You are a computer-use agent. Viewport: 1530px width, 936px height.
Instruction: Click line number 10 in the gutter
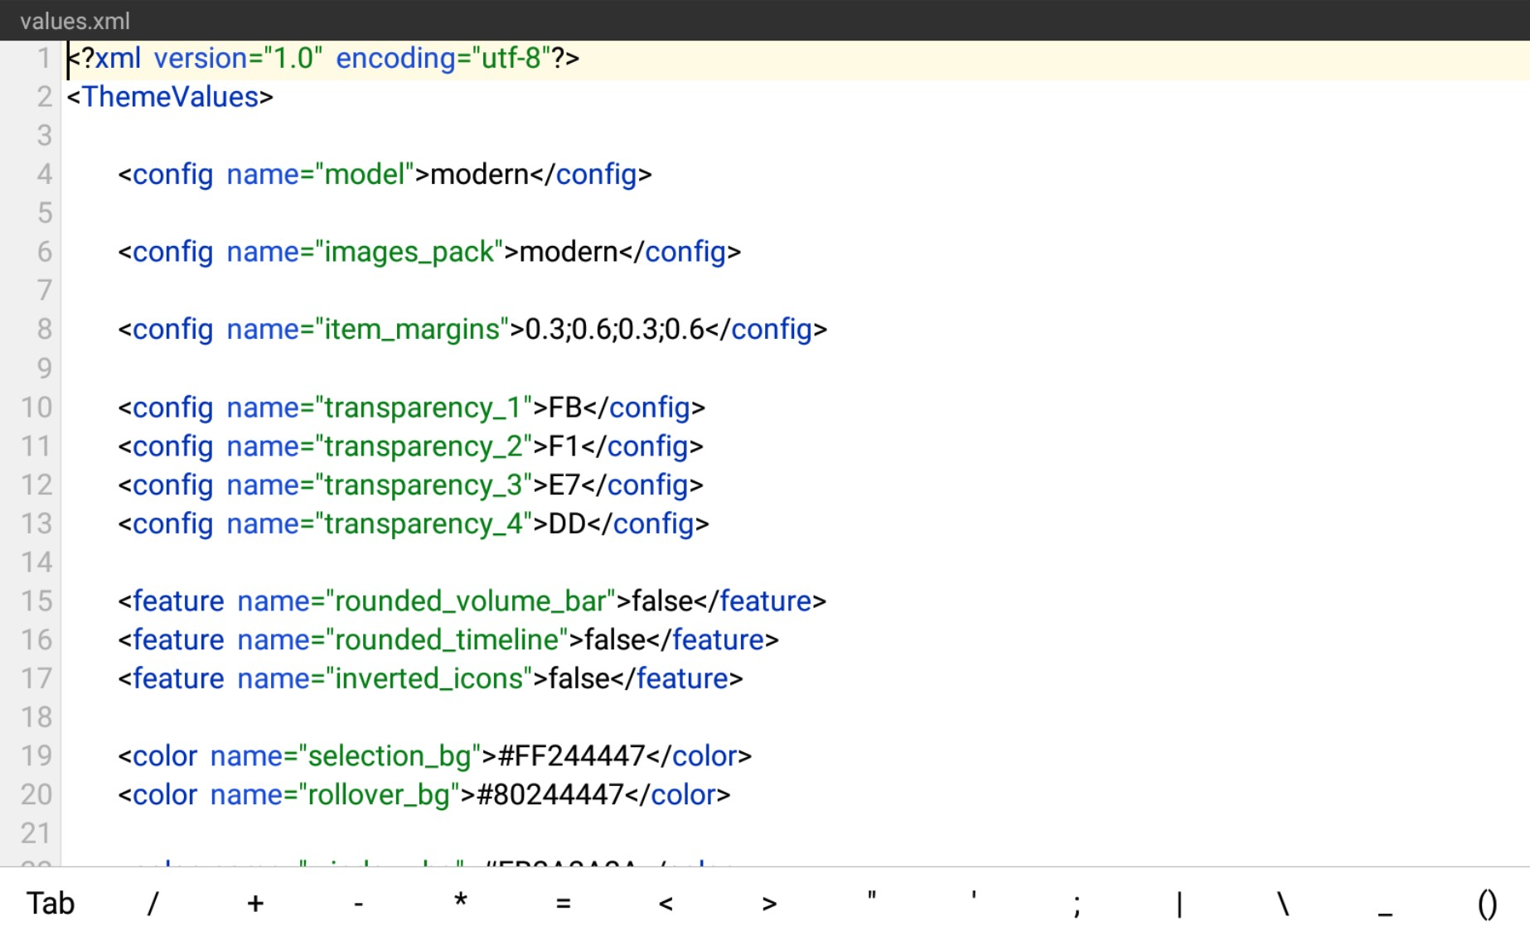tap(36, 408)
